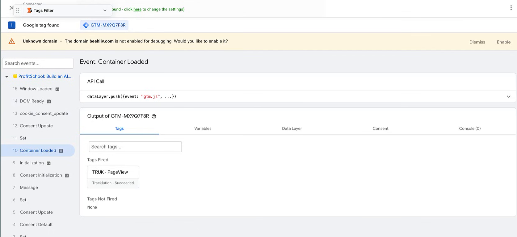Grab the drag handle beside Tags Filter
517x237 pixels.
pos(18,10)
